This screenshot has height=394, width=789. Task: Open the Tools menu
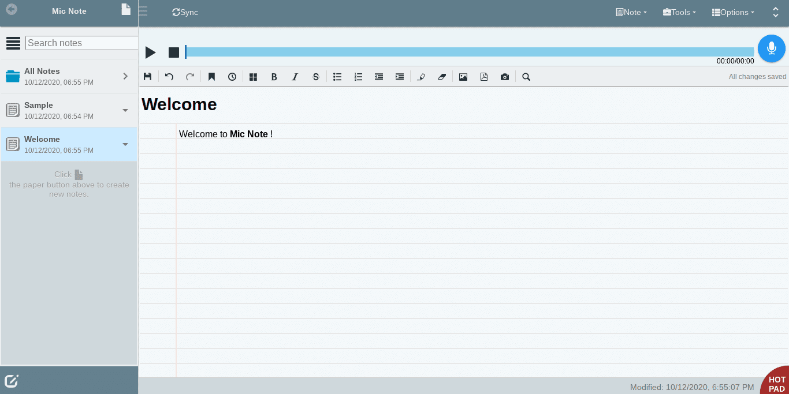(679, 12)
